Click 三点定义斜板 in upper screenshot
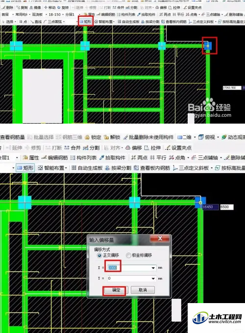Screen dimensions: 245x333 pyautogui.click(x=201, y=22)
